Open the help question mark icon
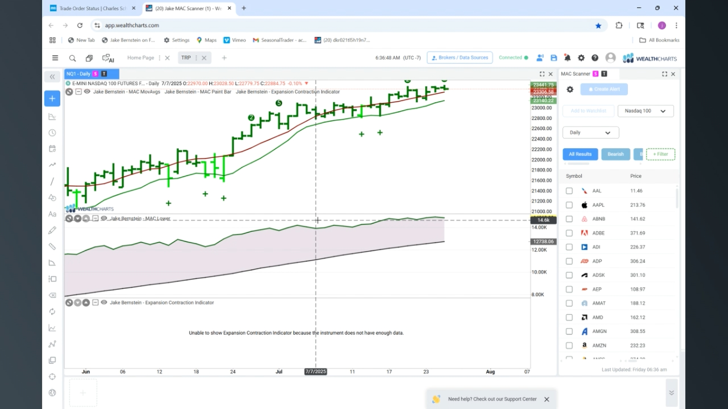The width and height of the screenshot is (728, 409). pos(595,58)
